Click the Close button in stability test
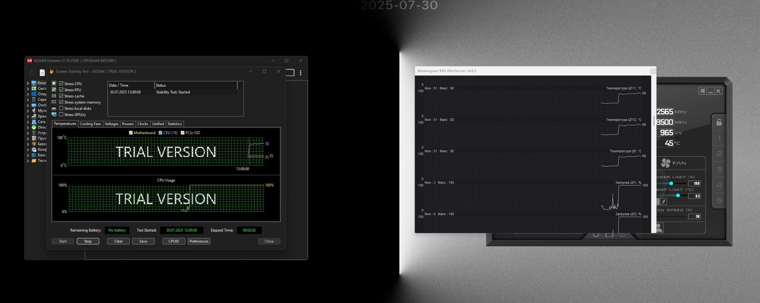Screen dimensions: 760x303 (x=269, y=241)
